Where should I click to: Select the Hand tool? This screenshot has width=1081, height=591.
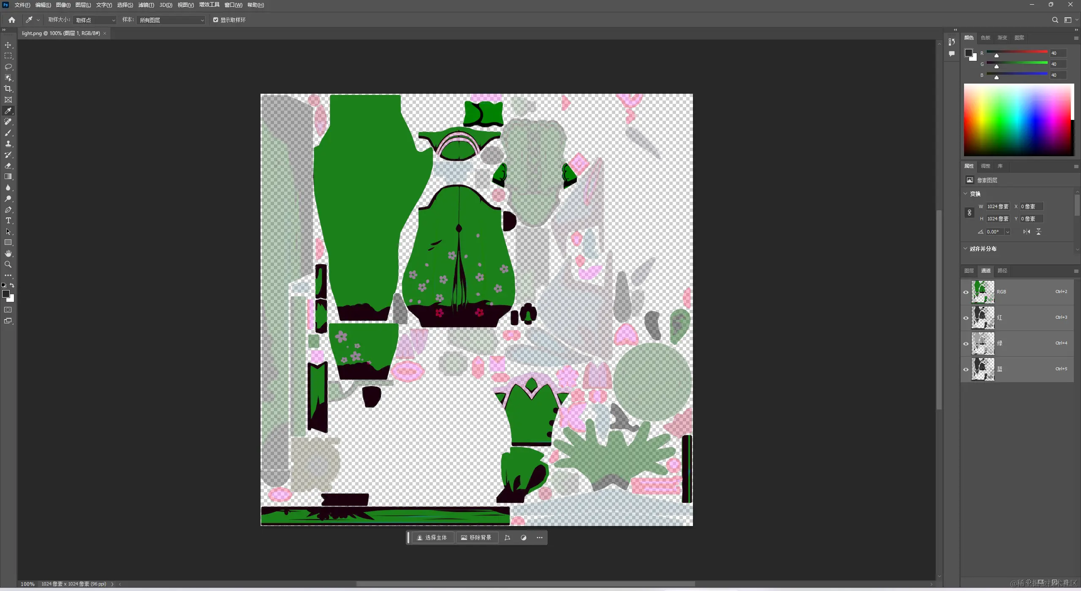click(x=8, y=253)
